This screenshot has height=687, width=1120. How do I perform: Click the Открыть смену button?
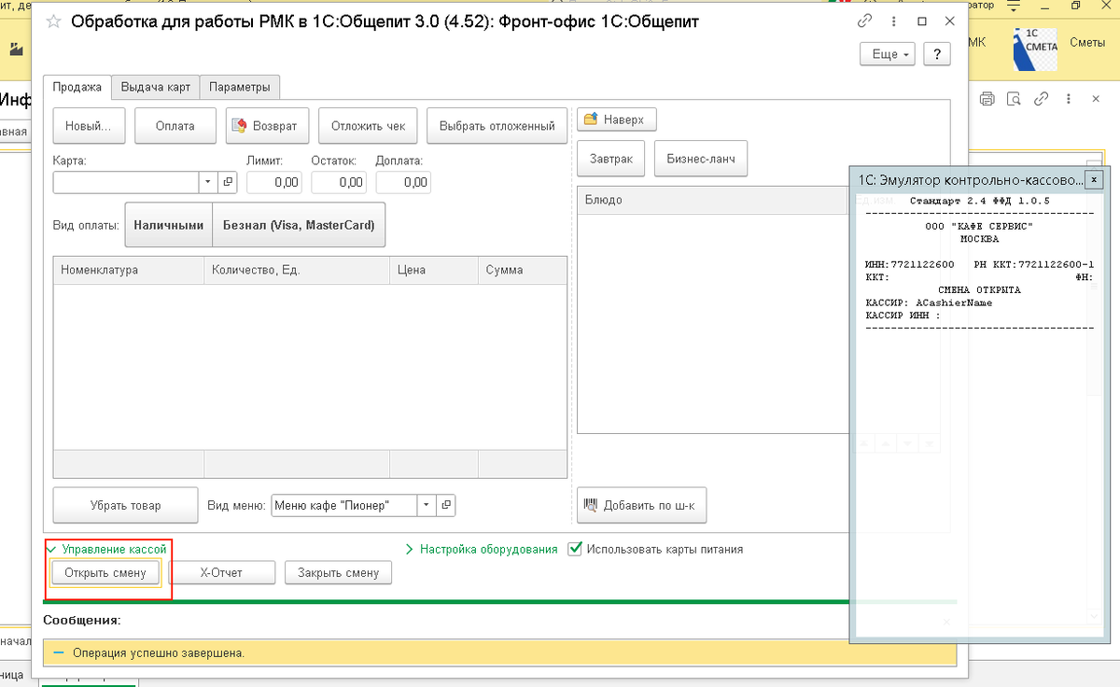click(105, 572)
